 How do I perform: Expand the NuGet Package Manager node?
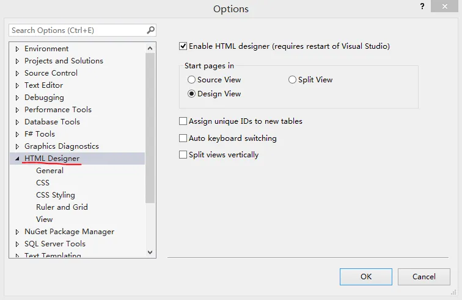[18, 232]
